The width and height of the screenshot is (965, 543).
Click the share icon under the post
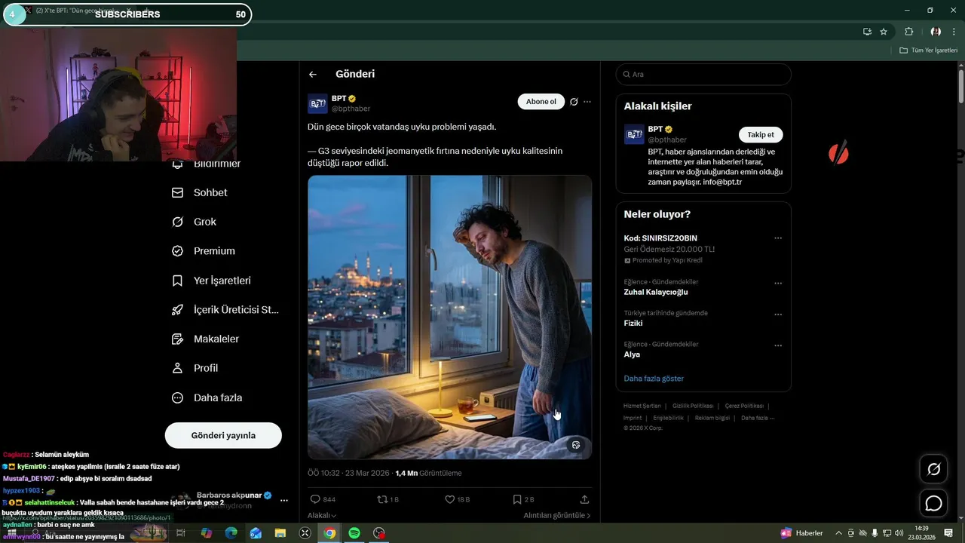click(584, 499)
